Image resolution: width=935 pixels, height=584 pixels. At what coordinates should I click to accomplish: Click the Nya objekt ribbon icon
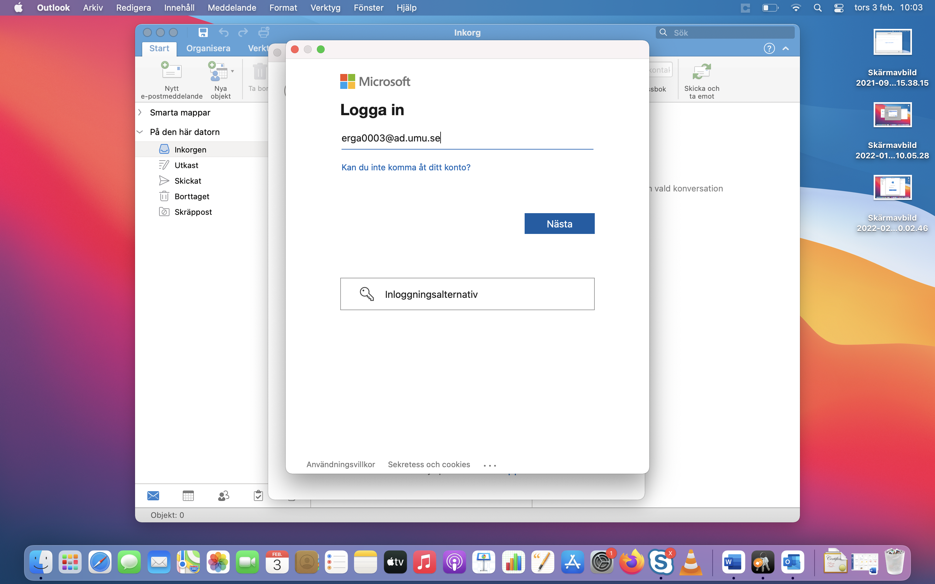coord(218,71)
